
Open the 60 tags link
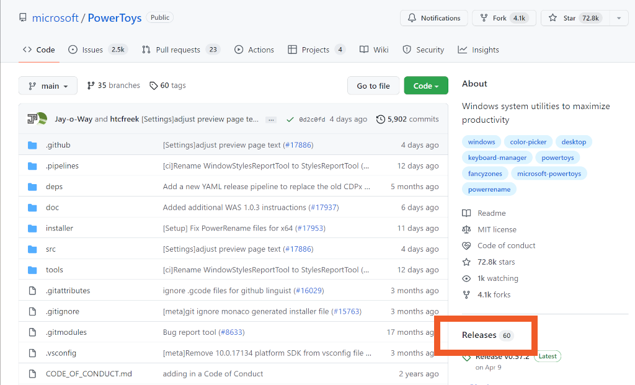(x=167, y=86)
